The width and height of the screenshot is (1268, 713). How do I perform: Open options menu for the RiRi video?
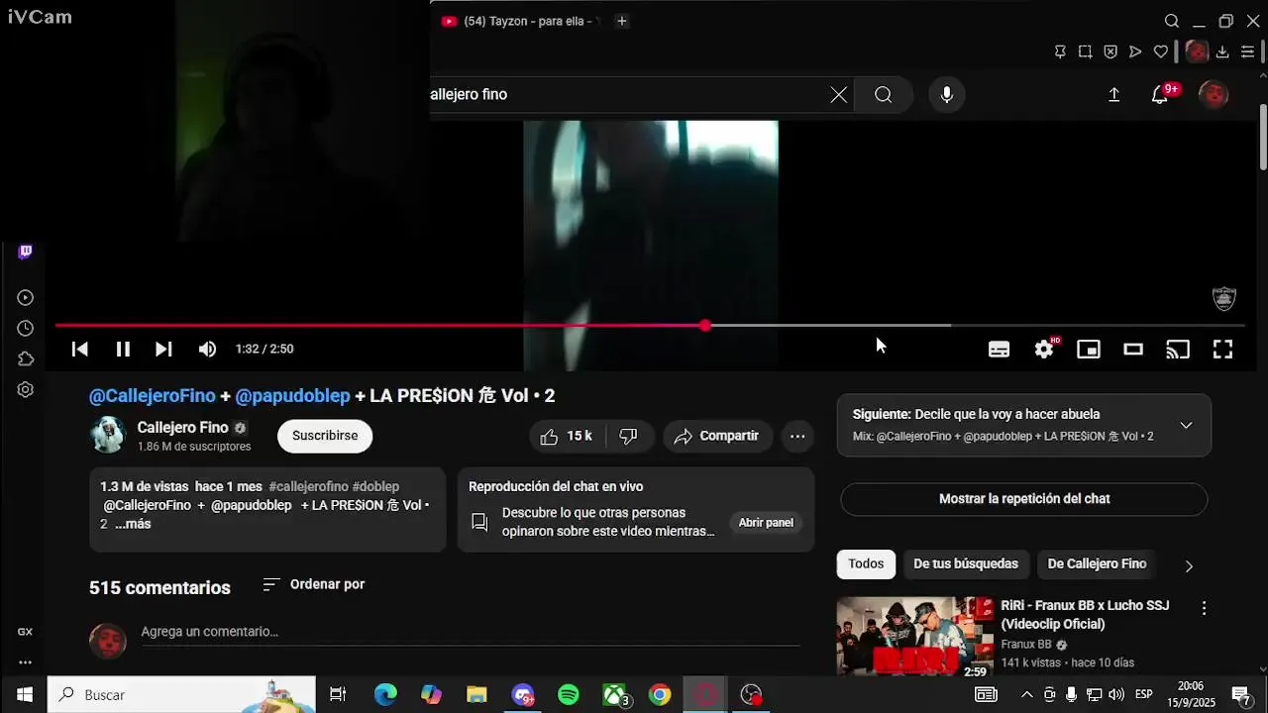[x=1204, y=608]
